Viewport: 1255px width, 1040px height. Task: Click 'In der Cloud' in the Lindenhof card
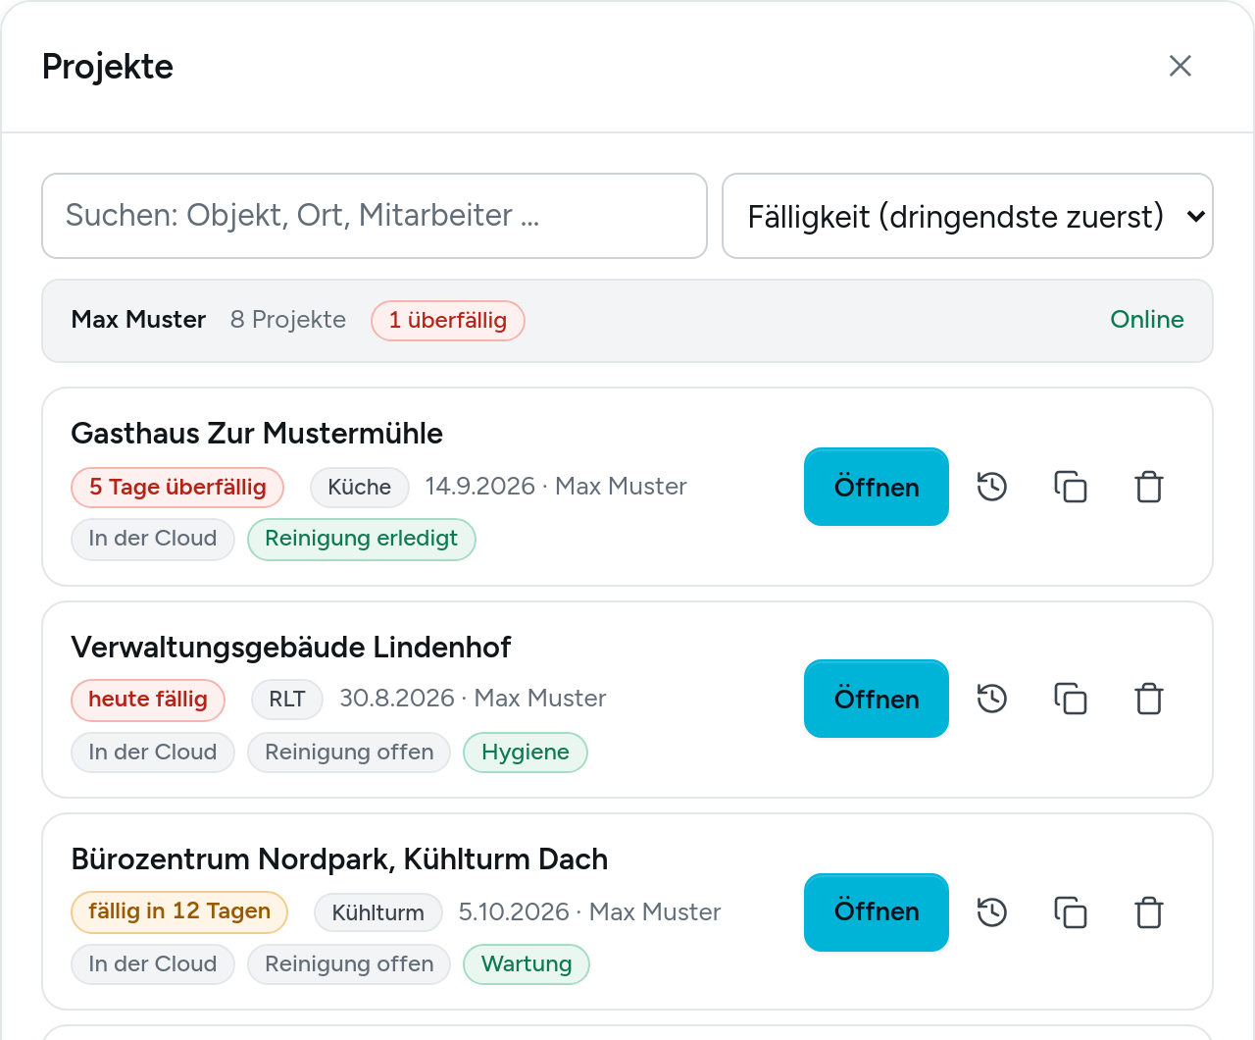point(153,753)
